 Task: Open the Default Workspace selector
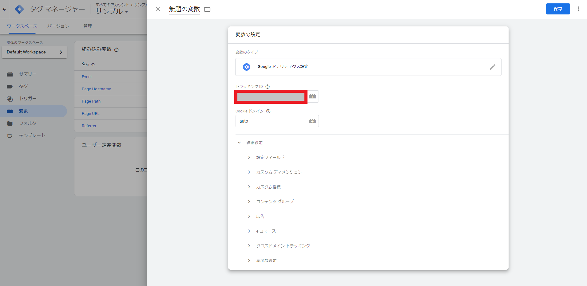[x=34, y=52]
